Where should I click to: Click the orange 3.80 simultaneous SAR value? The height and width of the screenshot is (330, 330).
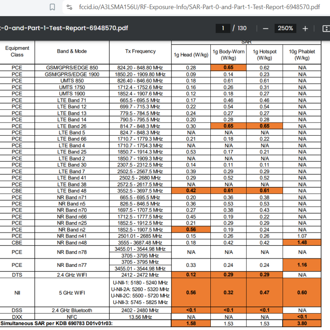[302, 324]
